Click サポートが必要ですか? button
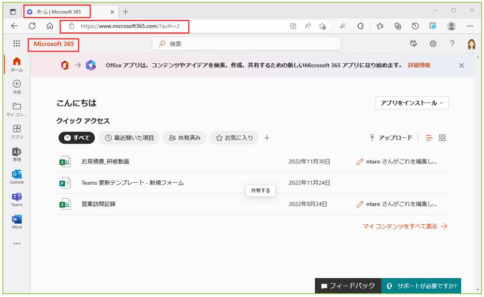 (421, 286)
